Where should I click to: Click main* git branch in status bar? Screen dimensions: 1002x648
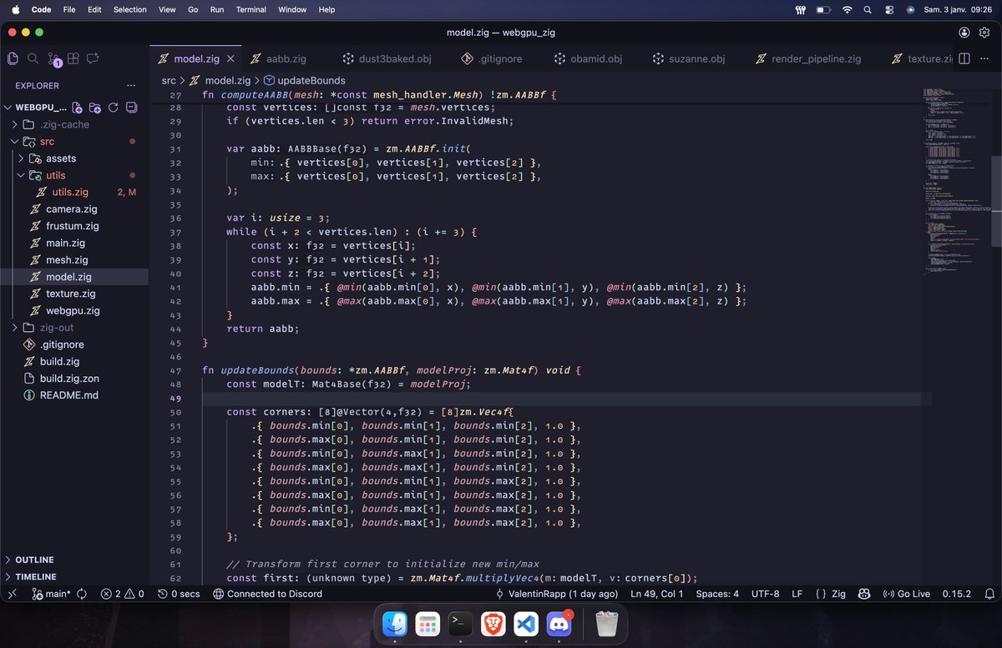[51, 594]
